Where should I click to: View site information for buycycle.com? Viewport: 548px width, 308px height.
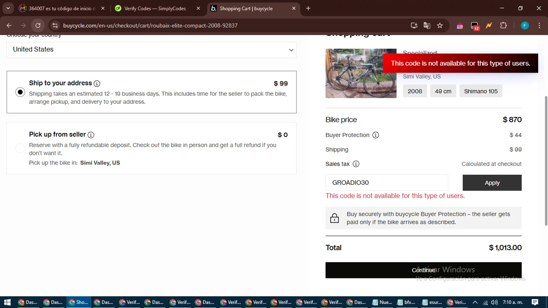pos(55,25)
